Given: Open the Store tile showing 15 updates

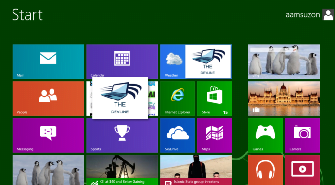Looking at the screenshot, I should coord(215,99).
